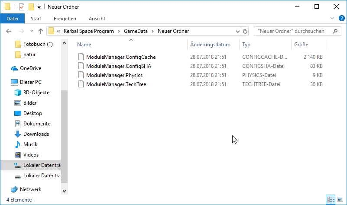Open the Datei menu tab
The image size is (347, 205).
tap(13, 19)
